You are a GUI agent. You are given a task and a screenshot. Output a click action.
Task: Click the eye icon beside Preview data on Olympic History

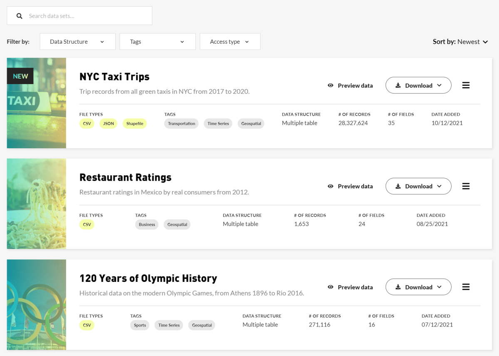pos(330,287)
